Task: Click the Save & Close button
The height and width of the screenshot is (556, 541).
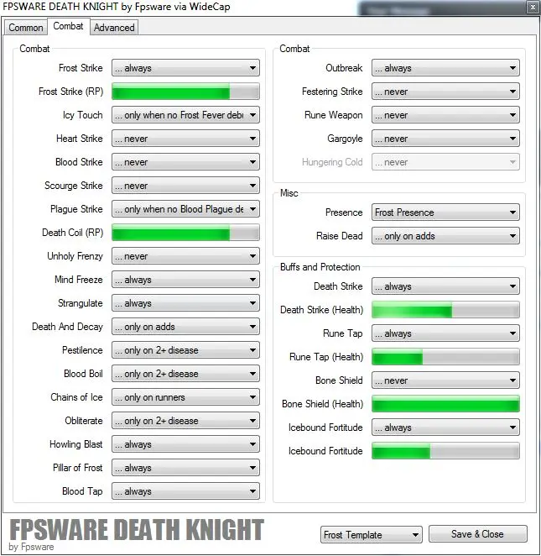Action: pyautogui.click(x=477, y=534)
